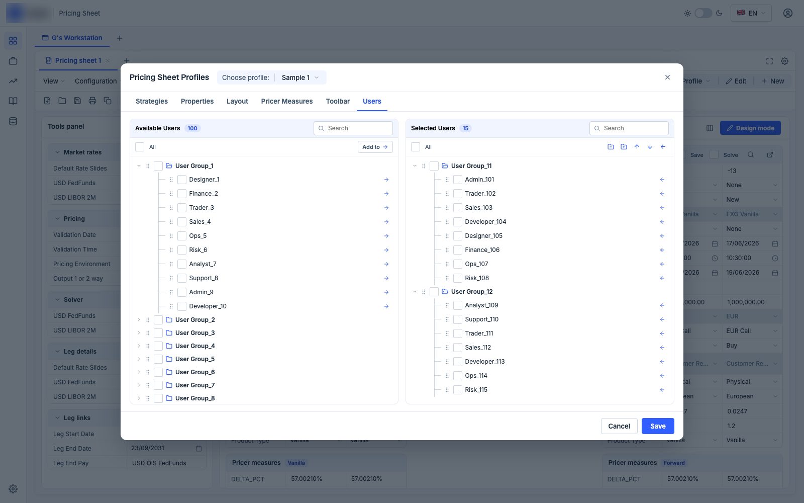804x503 pixels.
Task: Tick the Ops_5 checkbox
Action: [182, 236]
